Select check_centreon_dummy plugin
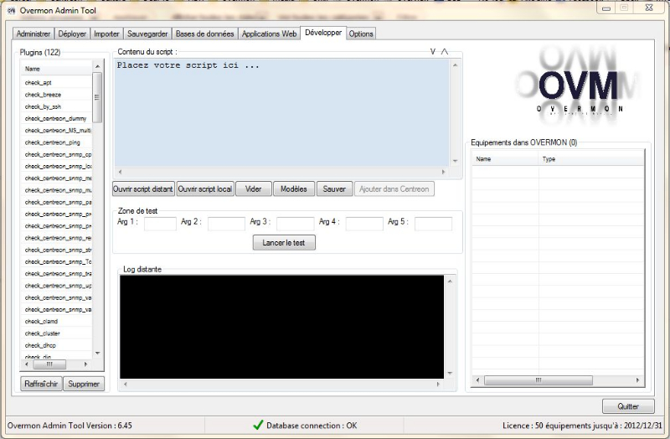Image resolution: width=670 pixels, height=439 pixels. coord(55,118)
